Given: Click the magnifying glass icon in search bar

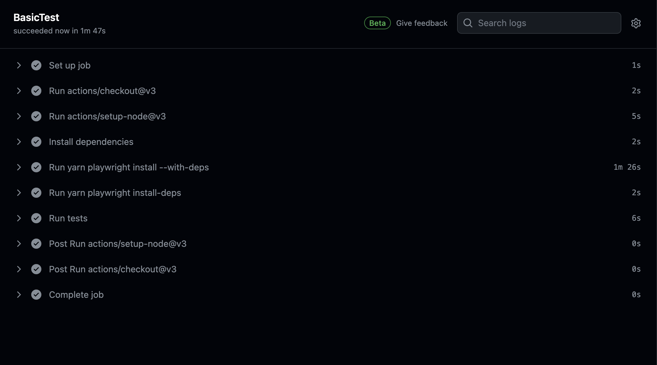Looking at the screenshot, I should click(468, 23).
